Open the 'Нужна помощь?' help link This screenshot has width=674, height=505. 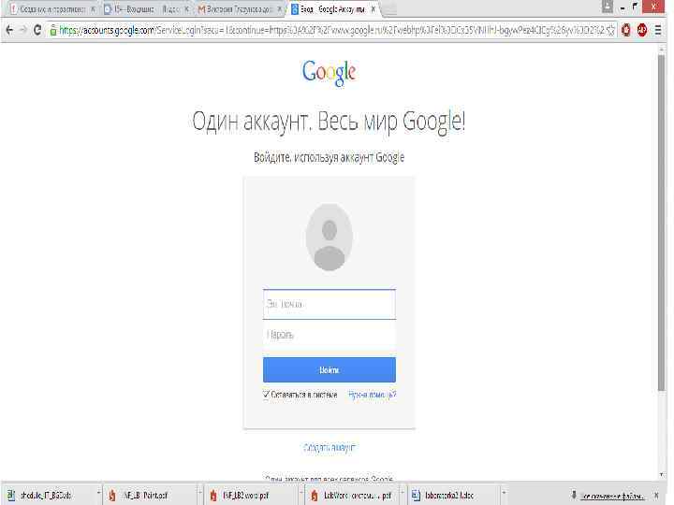coord(373,395)
